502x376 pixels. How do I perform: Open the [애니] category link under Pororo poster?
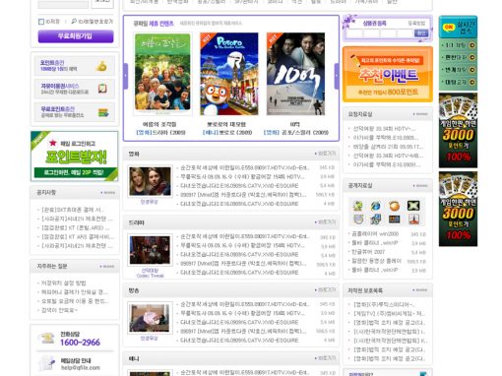(x=211, y=133)
